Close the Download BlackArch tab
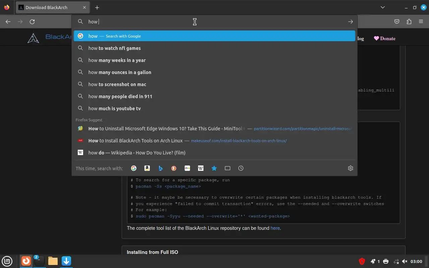This screenshot has height=268, width=429. coord(84,7)
